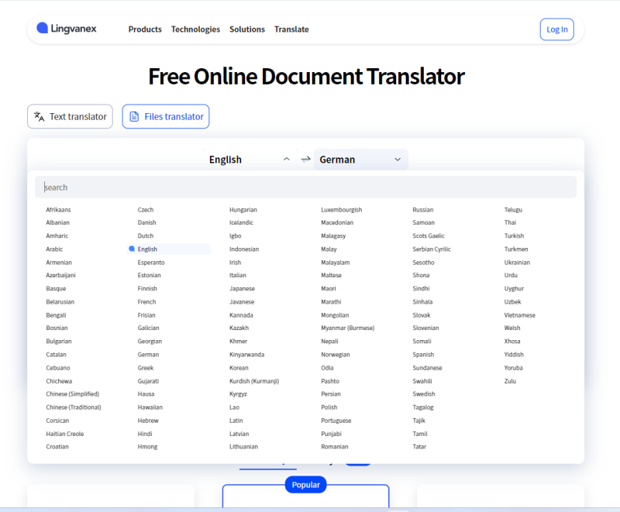The height and width of the screenshot is (512, 620).
Task: Go to the Translate page
Action: pos(291,29)
